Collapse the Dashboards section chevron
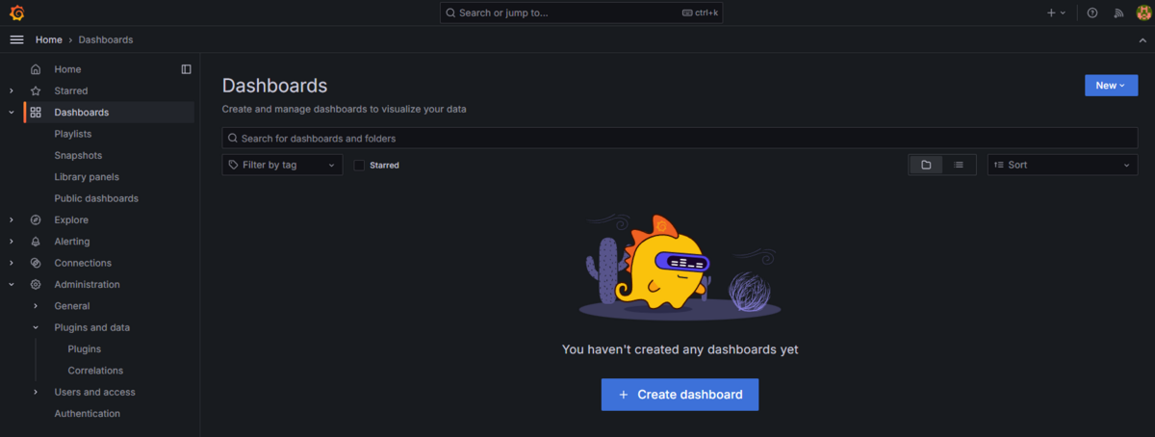 pyautogui.click(x=12, y=113)
